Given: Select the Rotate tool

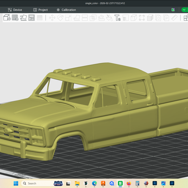Looking at the screenshot, I should pyautogui.click(x=60, y=18).
